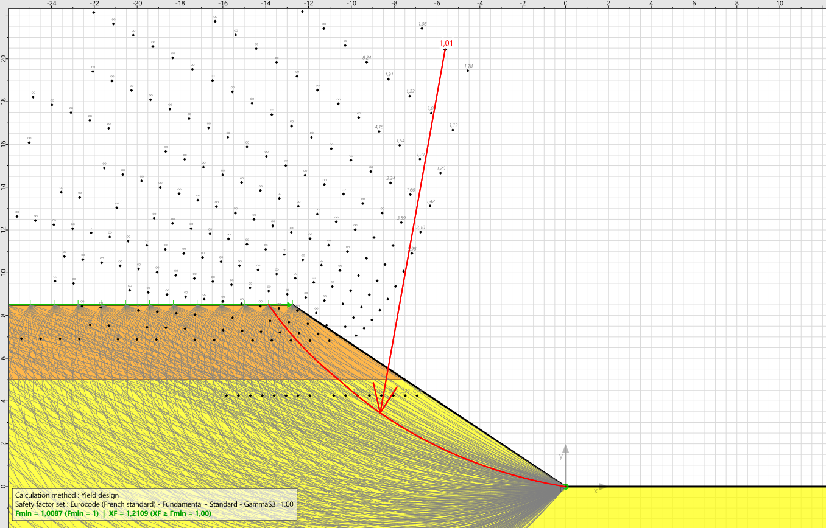Image resolution: width=826 pixels, height=528 pixels.
Task: Click the red critical safety factor 1,01 label
Action: point(446,43)
